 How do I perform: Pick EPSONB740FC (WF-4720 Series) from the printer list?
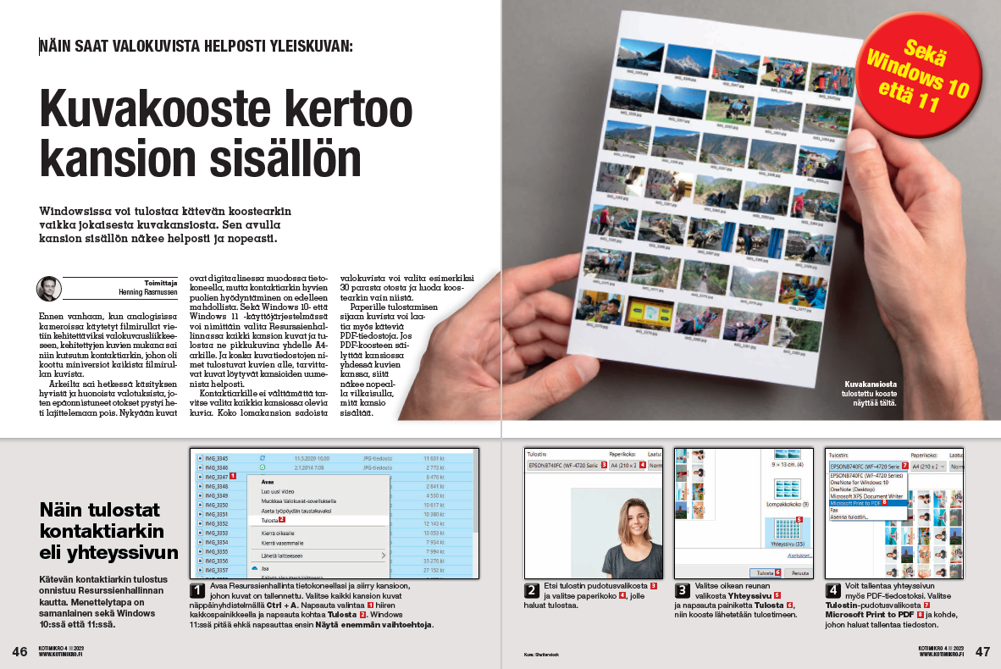(x=866, y=476)
